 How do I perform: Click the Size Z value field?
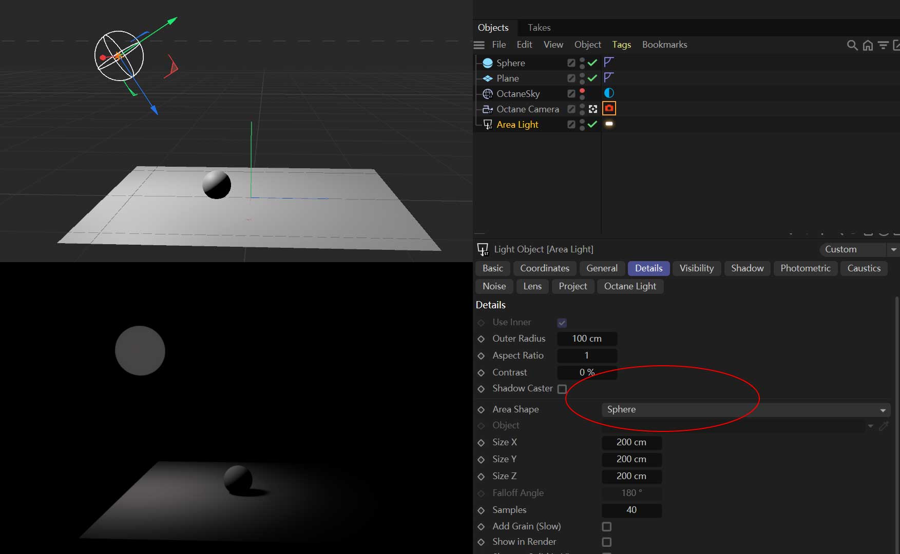[631, 477]
